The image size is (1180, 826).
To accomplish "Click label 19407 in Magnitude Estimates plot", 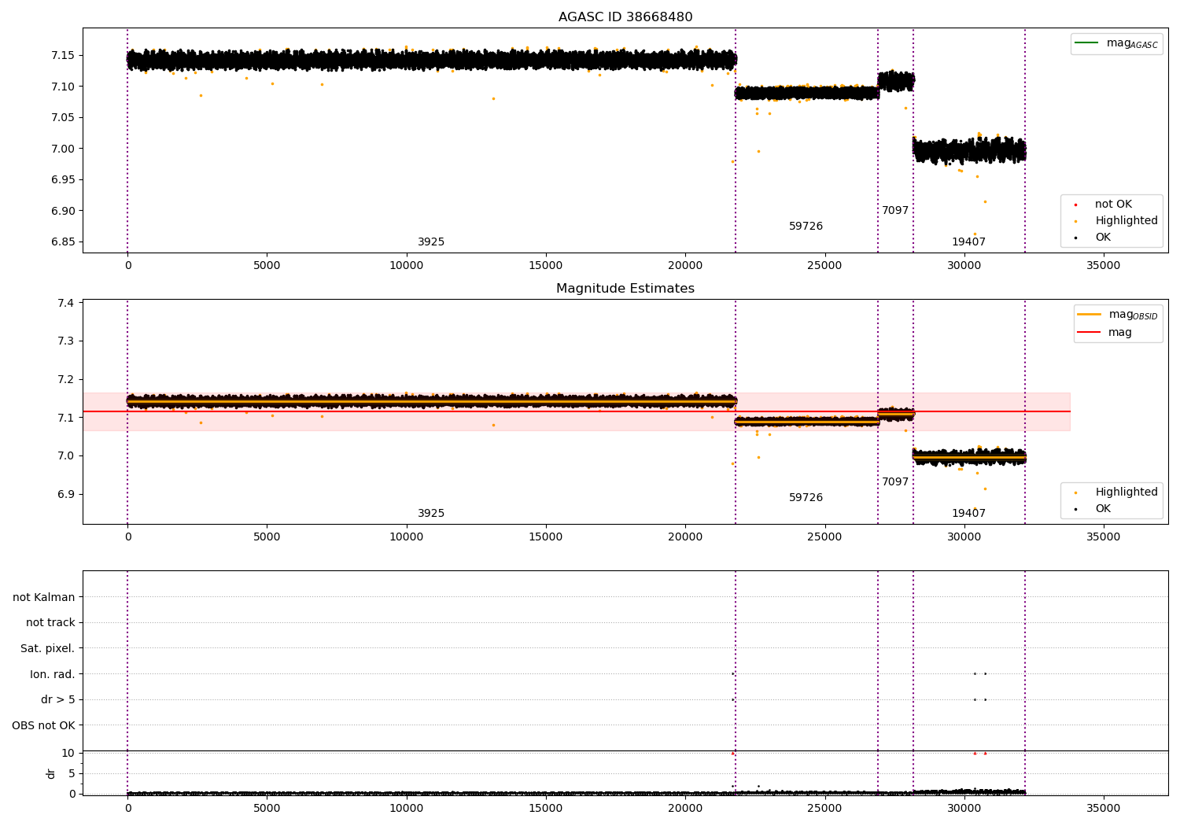I will (x=968, y=514).
